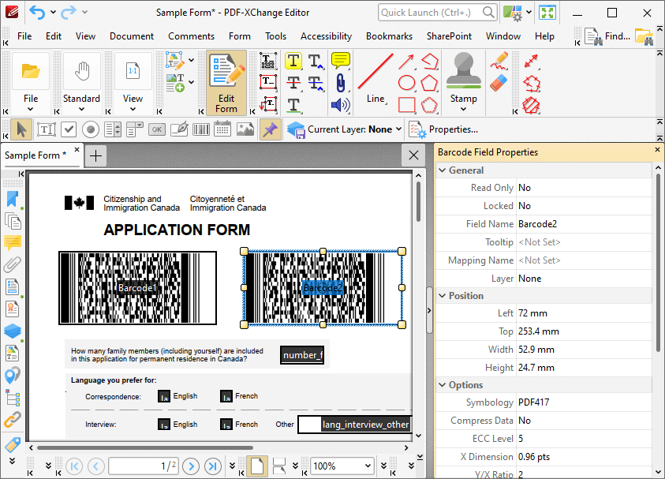Viewport: 665px width, 479px height.
Task: Open the Accessibility menu
Action: [x=326, y=36]
